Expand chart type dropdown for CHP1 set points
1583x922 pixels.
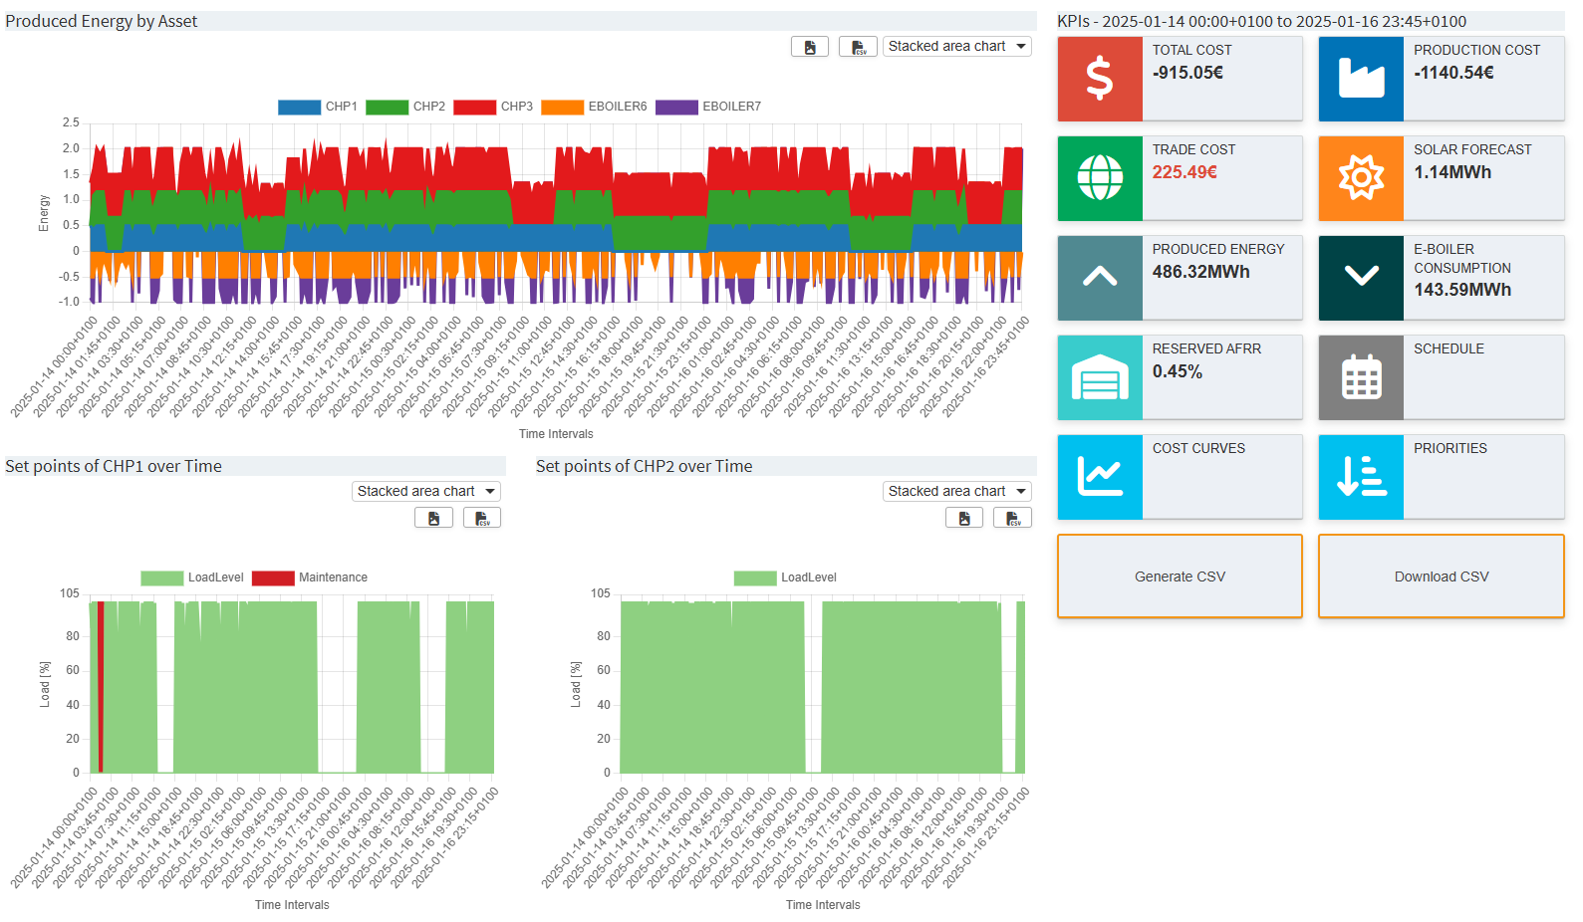tap(425, 492)
